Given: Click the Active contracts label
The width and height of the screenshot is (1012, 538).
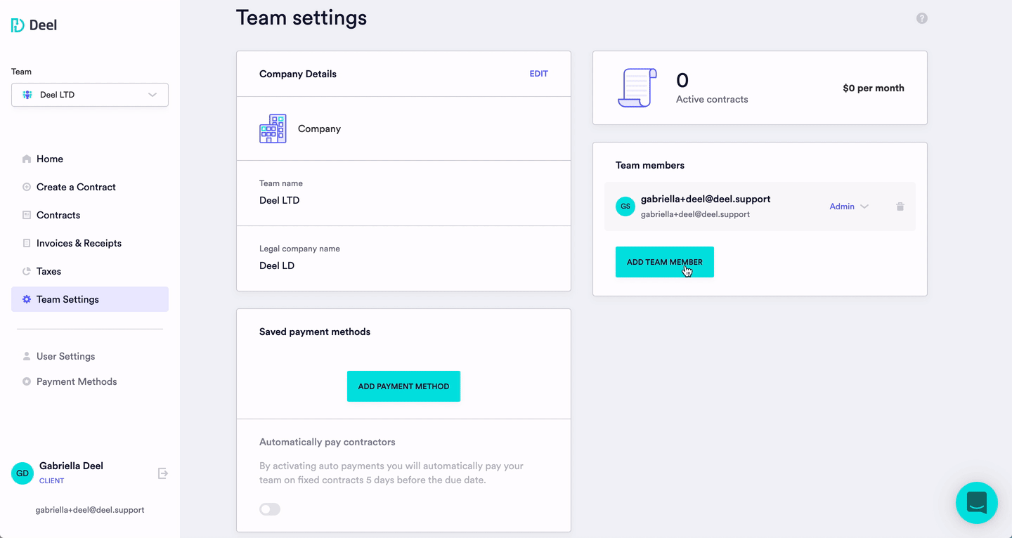Looking at the screenshot, I should coord(712,100).
